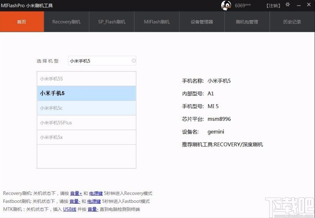Open the 历史记录 tab
This screenshot has height=218, width=315.
click(292, 22)
